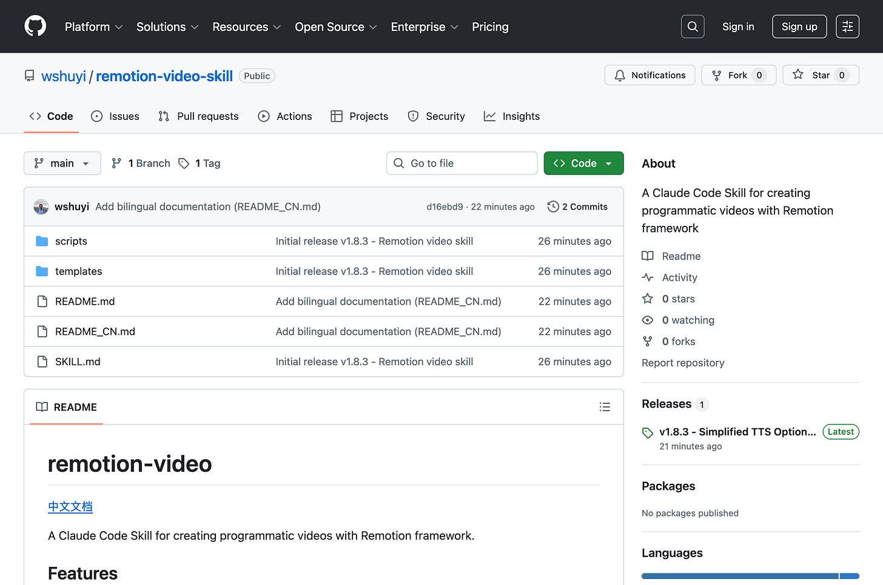Image resolution: width=883 pixels, height=585 pixels.
Task: Open the search magnifier icon in header
Action: click(693, 27)
